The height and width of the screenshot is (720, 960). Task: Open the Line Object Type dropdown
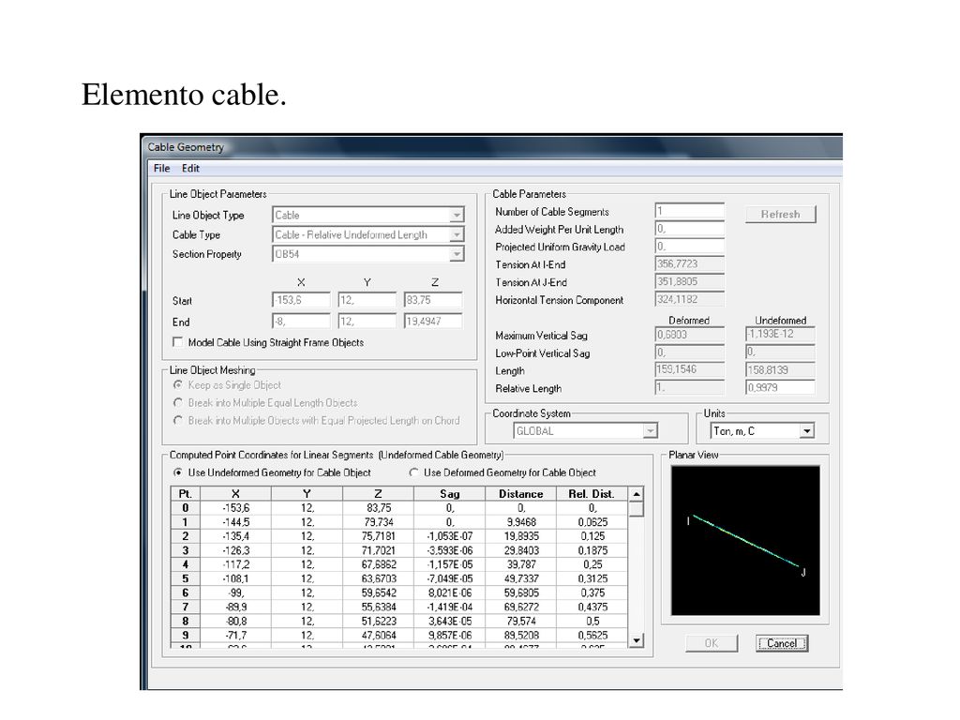coord(457,215)
